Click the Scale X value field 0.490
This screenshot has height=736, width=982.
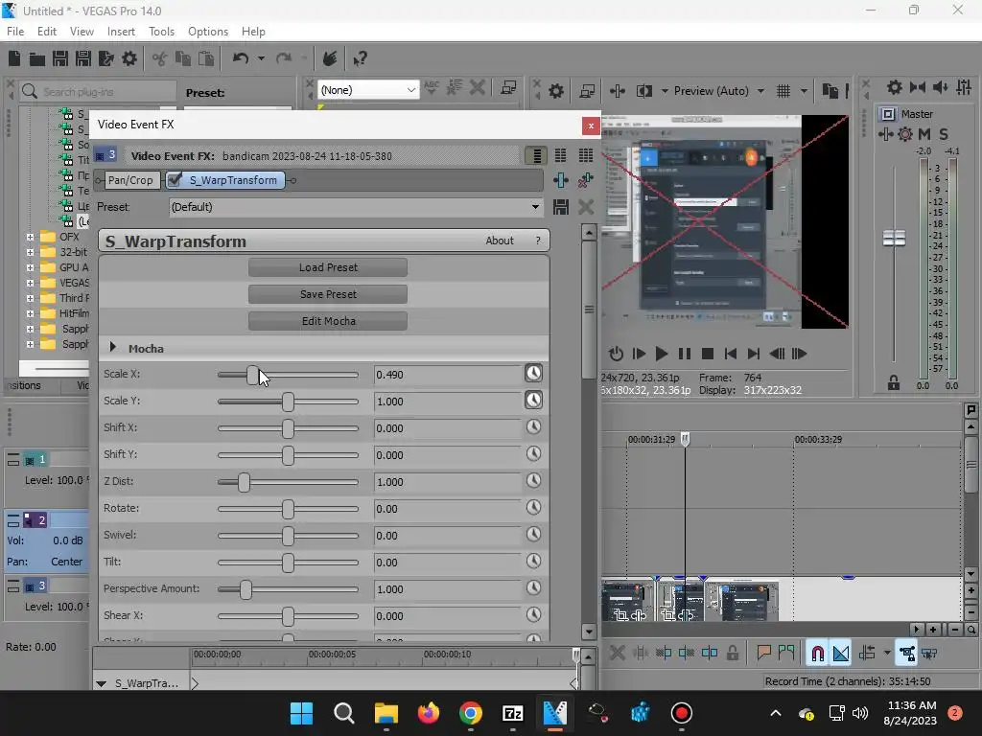[447, 375]
